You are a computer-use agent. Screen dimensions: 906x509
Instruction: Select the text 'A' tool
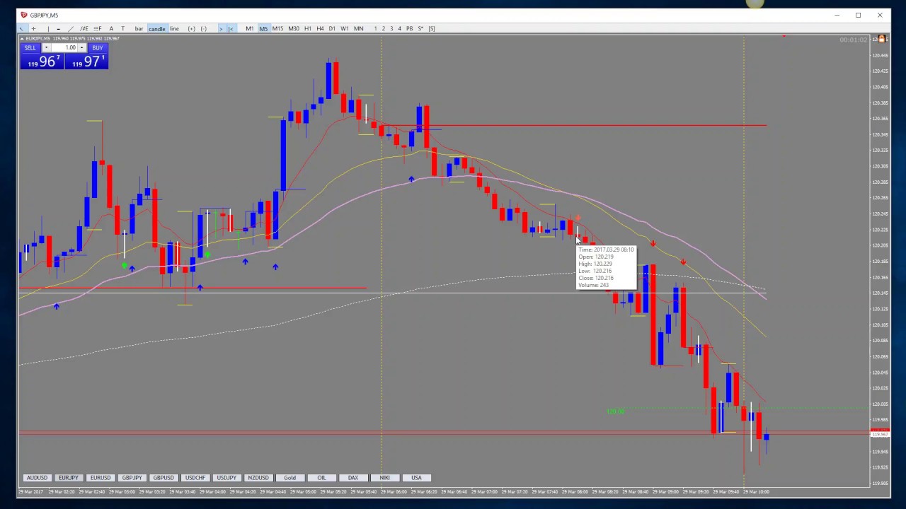point(111,29)
